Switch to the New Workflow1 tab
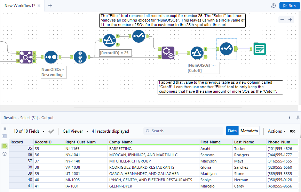This screenshot has width=301, height=192. click(19, 6)
